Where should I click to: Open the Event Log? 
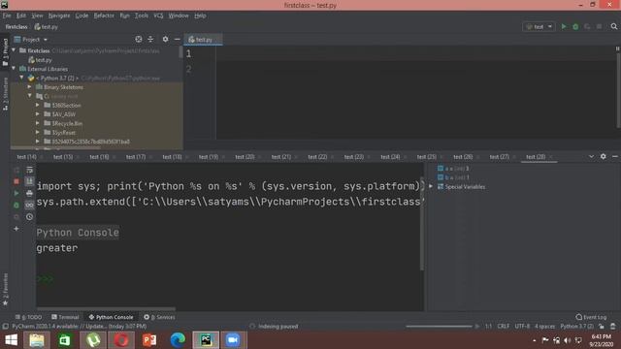[591, 317]
